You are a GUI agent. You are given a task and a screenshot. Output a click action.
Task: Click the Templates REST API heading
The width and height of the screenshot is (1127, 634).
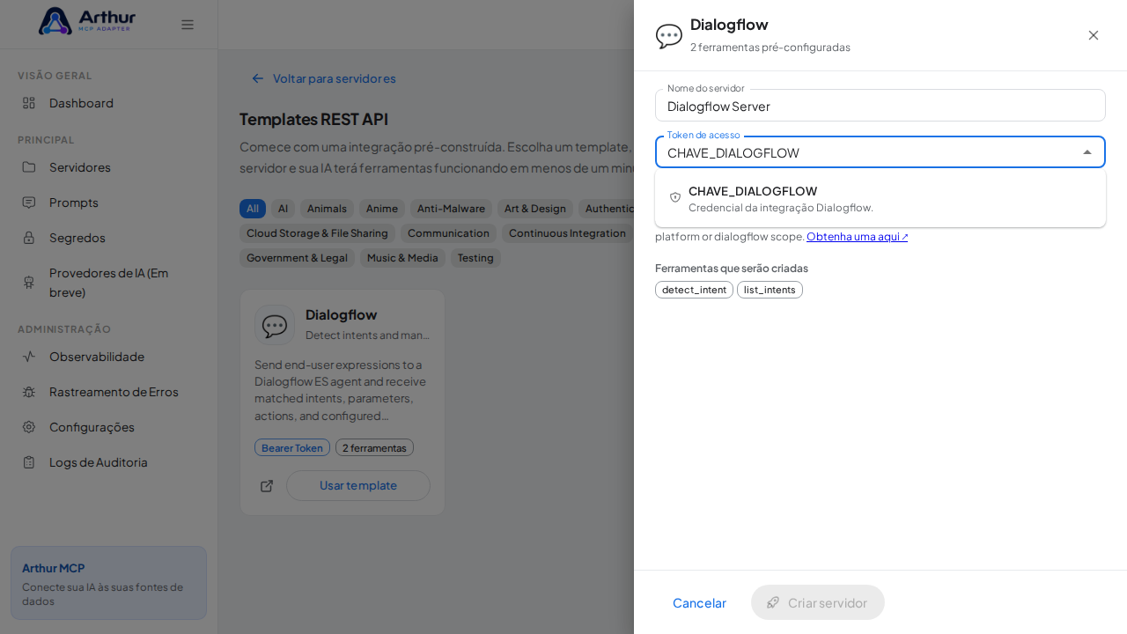tap(313, 119)
